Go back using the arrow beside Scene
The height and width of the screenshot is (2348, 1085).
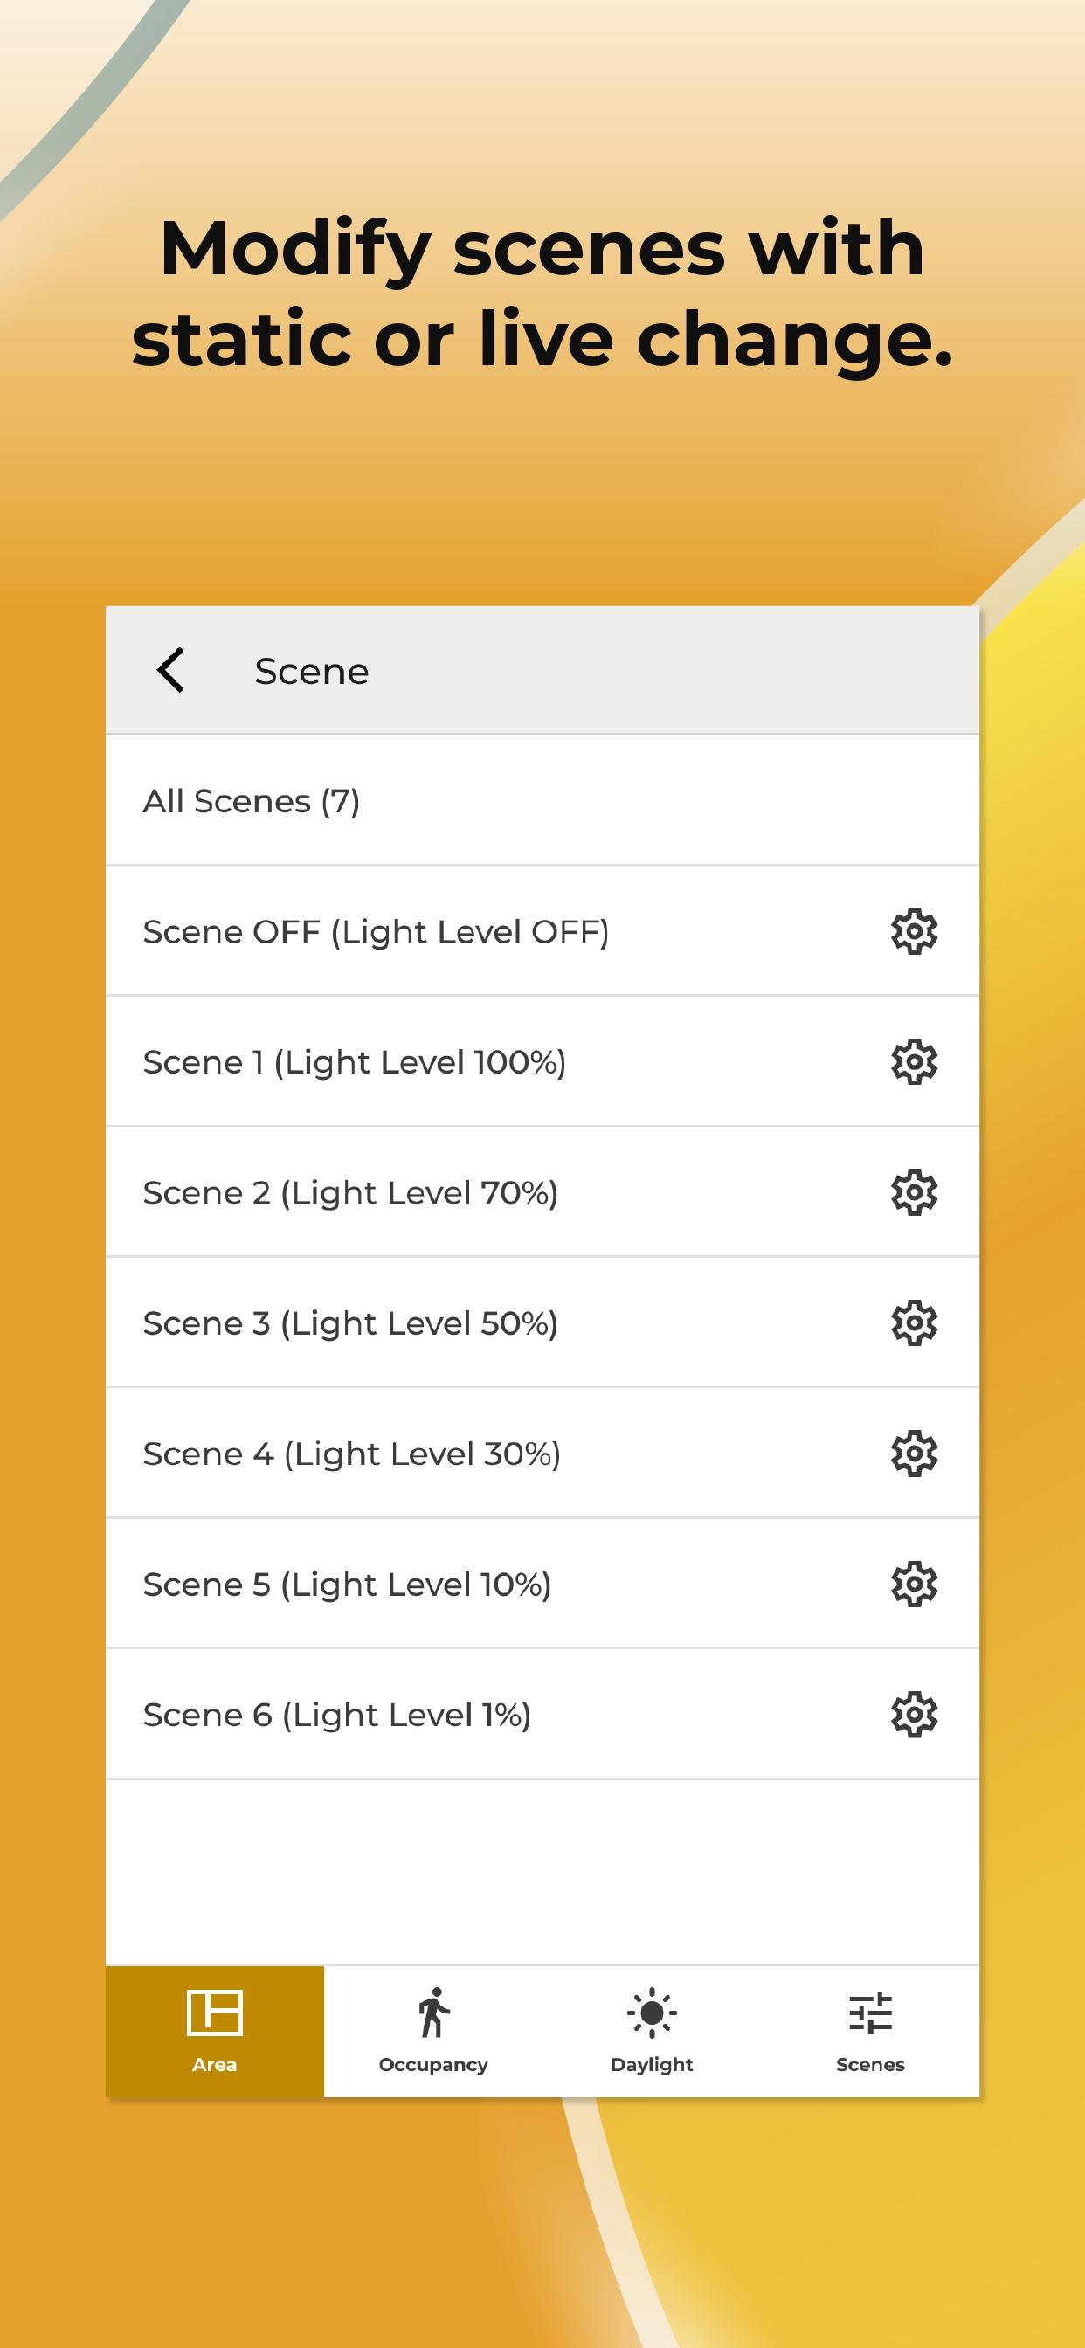tap(171, 671)
